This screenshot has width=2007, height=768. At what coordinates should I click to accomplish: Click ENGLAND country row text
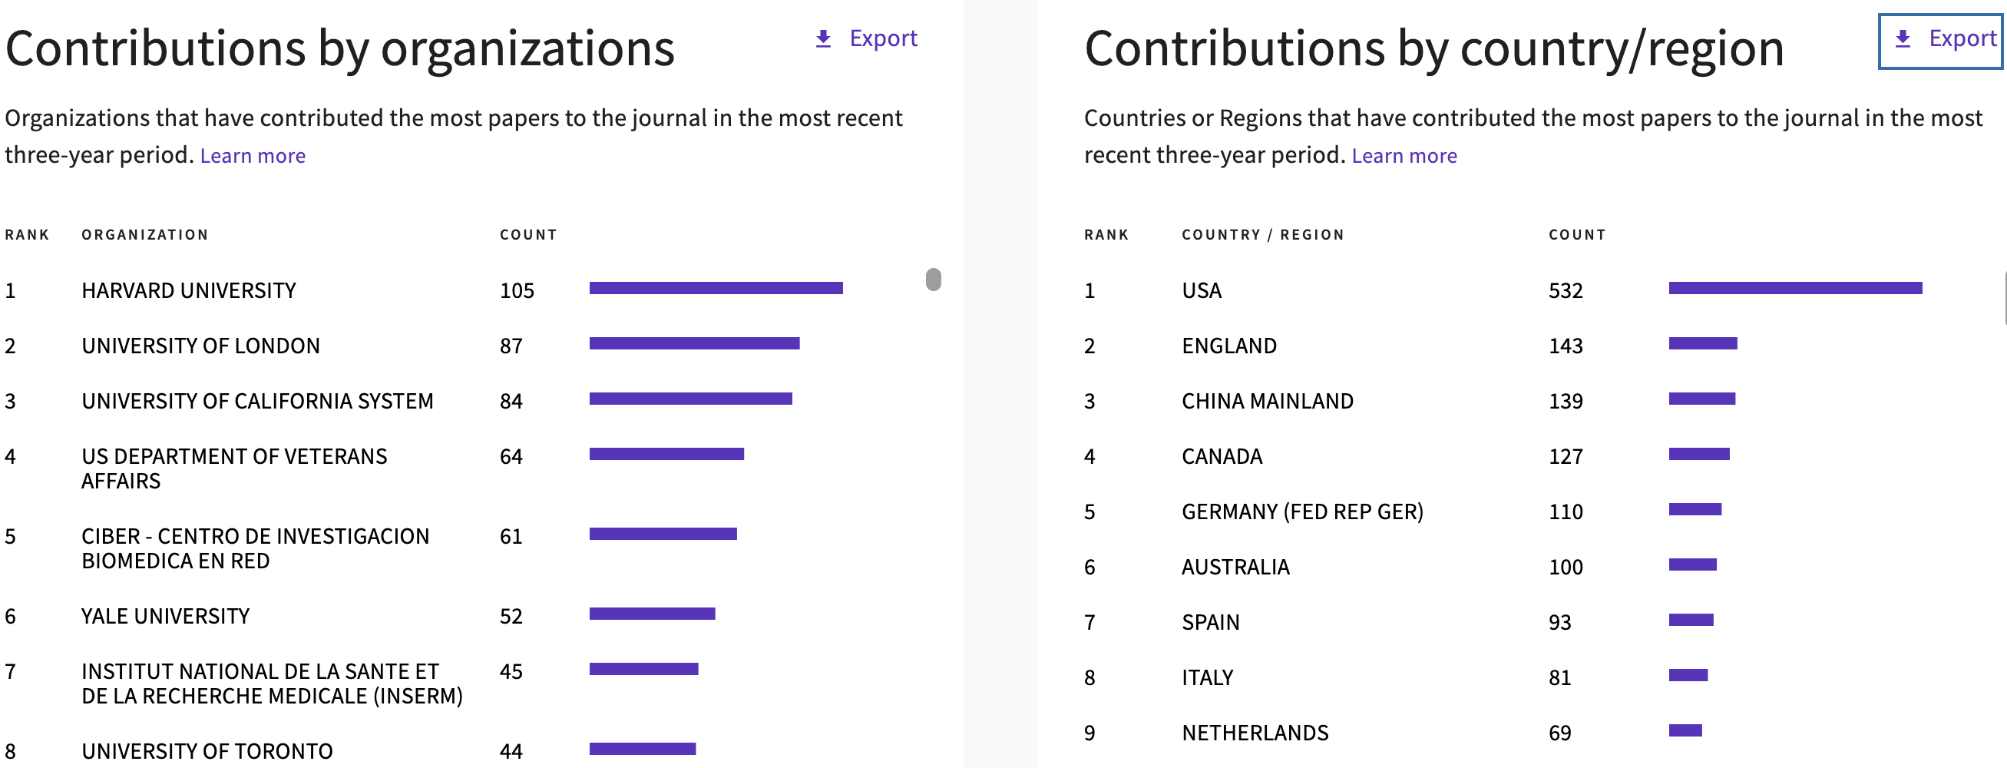[1228, 346]
